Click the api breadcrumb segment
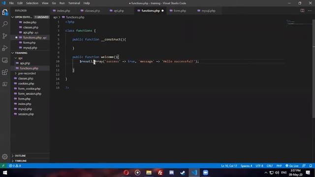This screenshot has height=177, width=315. pos(55,17)
